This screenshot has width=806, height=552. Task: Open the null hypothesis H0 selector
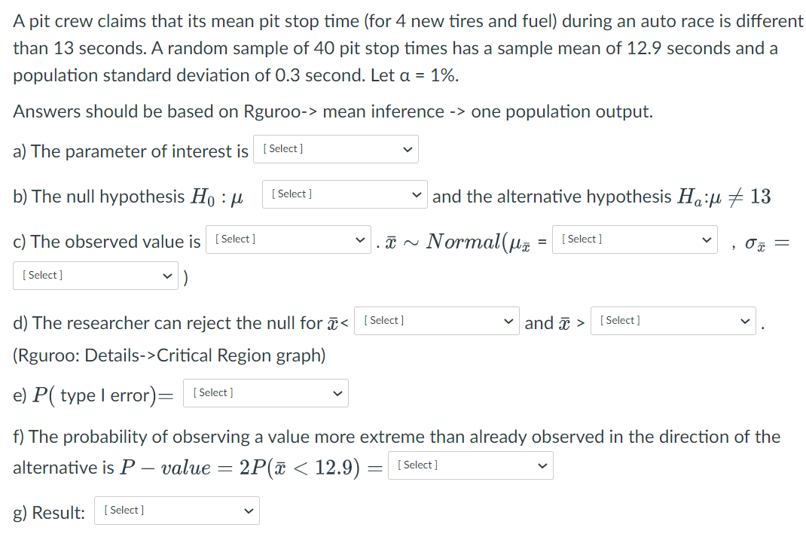[x=344, y=194]
